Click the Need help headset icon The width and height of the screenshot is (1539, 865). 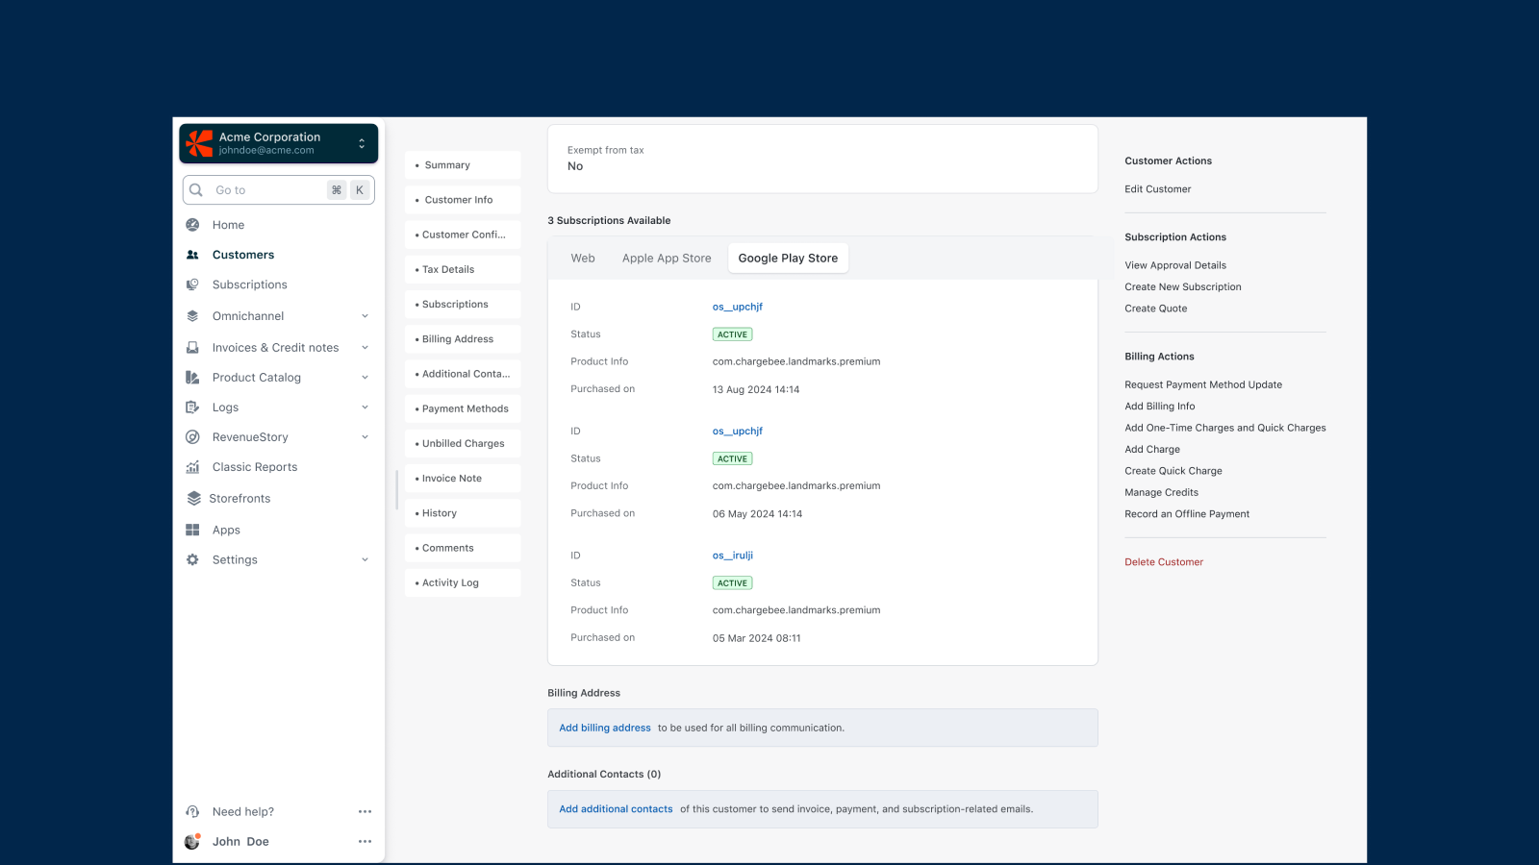click(192, 812)
